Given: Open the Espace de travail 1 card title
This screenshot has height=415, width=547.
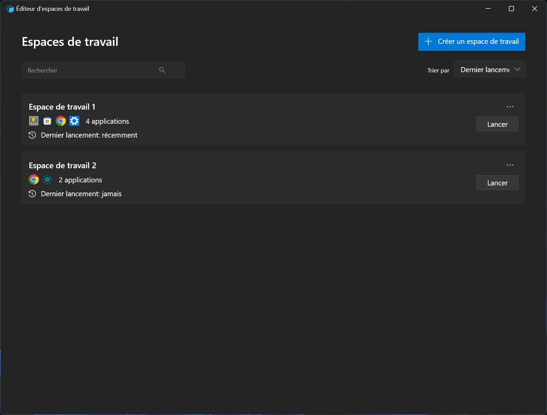Looking at the screenshot, I should pos(62,107).
